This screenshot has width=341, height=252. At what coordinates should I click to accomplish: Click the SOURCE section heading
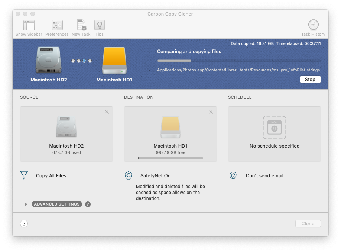pos(29,97)
